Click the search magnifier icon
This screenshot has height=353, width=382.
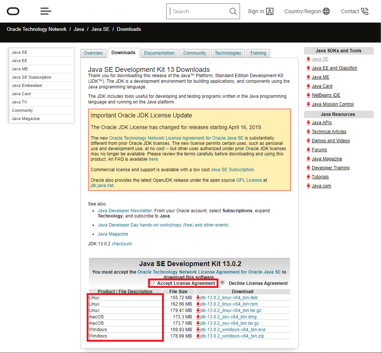point(233,11)
